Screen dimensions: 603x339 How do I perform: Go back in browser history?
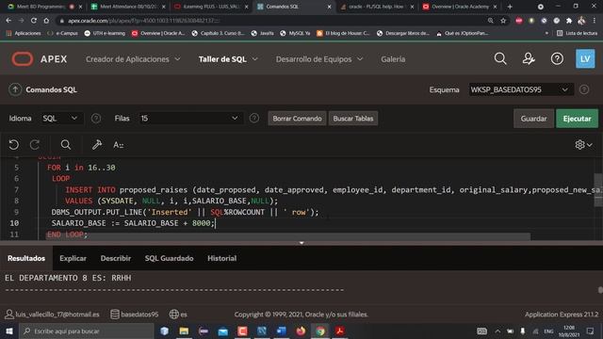coord(8,21)
